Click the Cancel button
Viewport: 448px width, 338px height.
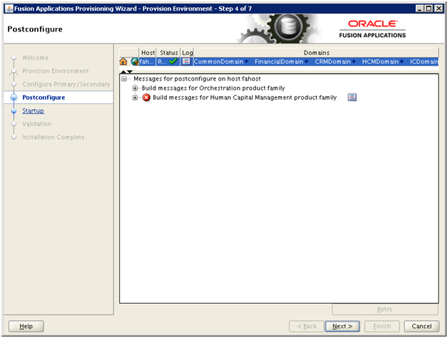(x=422, y=327)
